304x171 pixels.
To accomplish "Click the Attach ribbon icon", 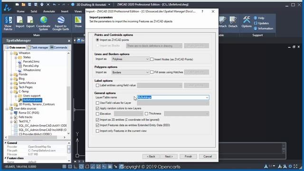I will click(223, 22).
